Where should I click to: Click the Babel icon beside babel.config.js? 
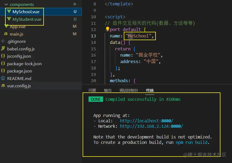coord(3,48)
